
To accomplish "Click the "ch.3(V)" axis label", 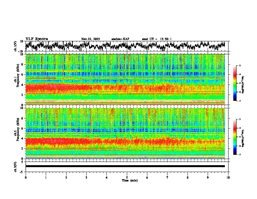I will (16, 167).
